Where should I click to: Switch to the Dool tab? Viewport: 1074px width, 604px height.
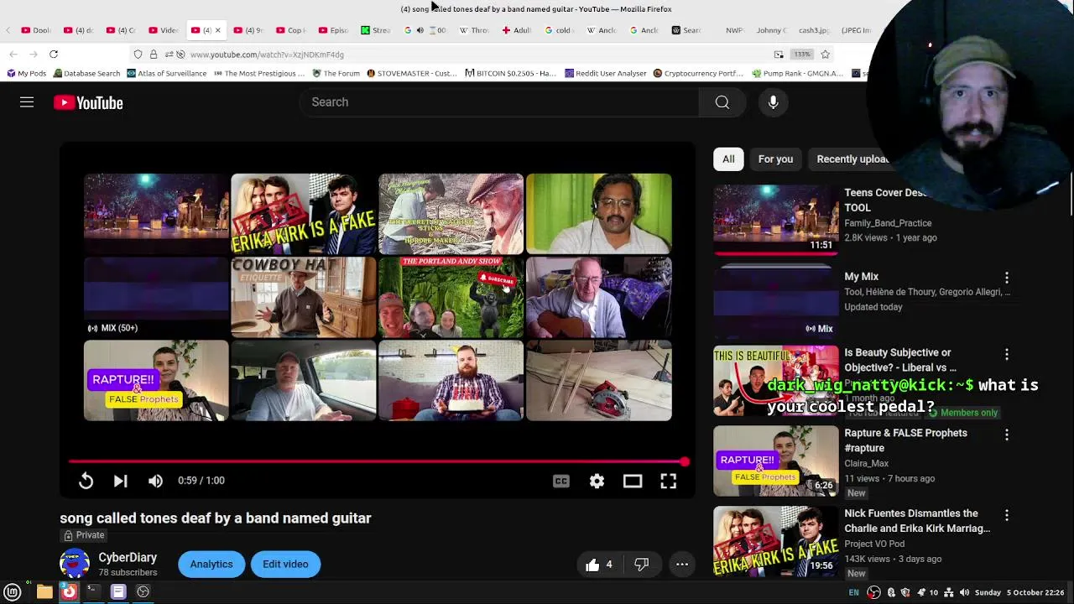[x=36, y=30]
